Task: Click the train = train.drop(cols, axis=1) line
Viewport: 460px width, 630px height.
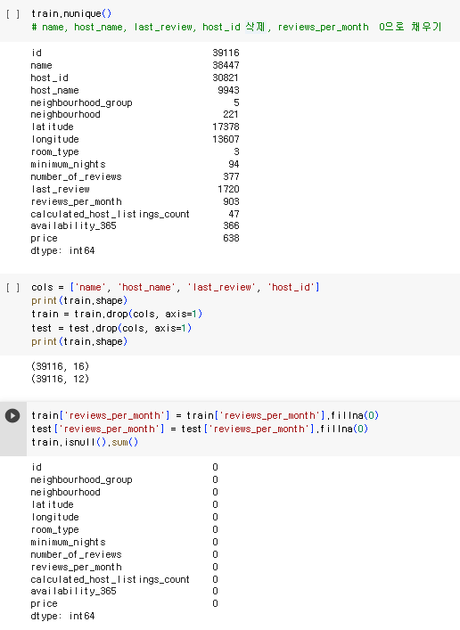Action: point(117,314)
